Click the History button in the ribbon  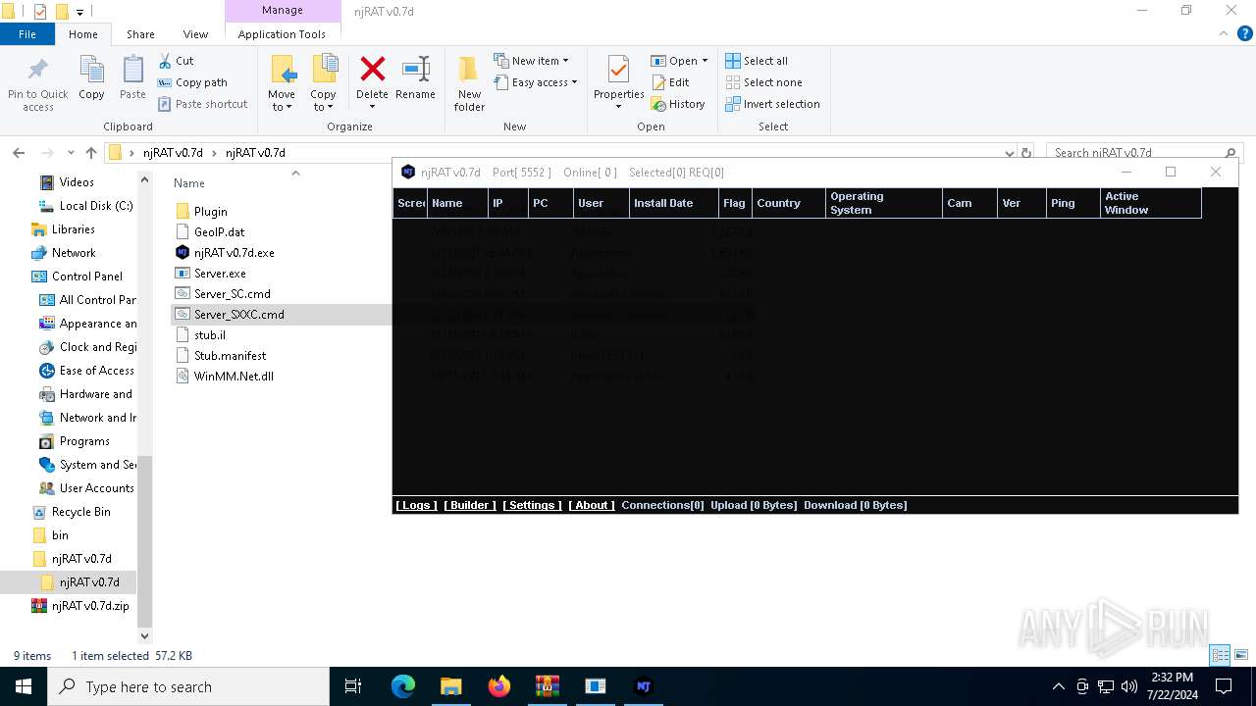click(678, 104)
